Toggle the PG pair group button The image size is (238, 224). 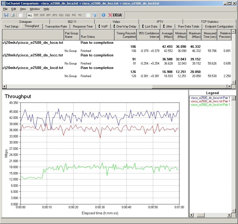coord(74,15)
